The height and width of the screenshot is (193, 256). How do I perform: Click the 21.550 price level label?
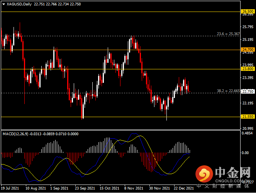coord(248,116)
